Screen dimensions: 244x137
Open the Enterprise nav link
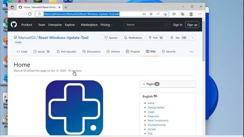(55, 25)
